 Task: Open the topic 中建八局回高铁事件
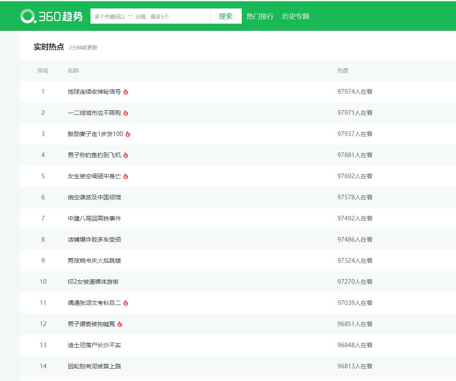coord(94,218)
